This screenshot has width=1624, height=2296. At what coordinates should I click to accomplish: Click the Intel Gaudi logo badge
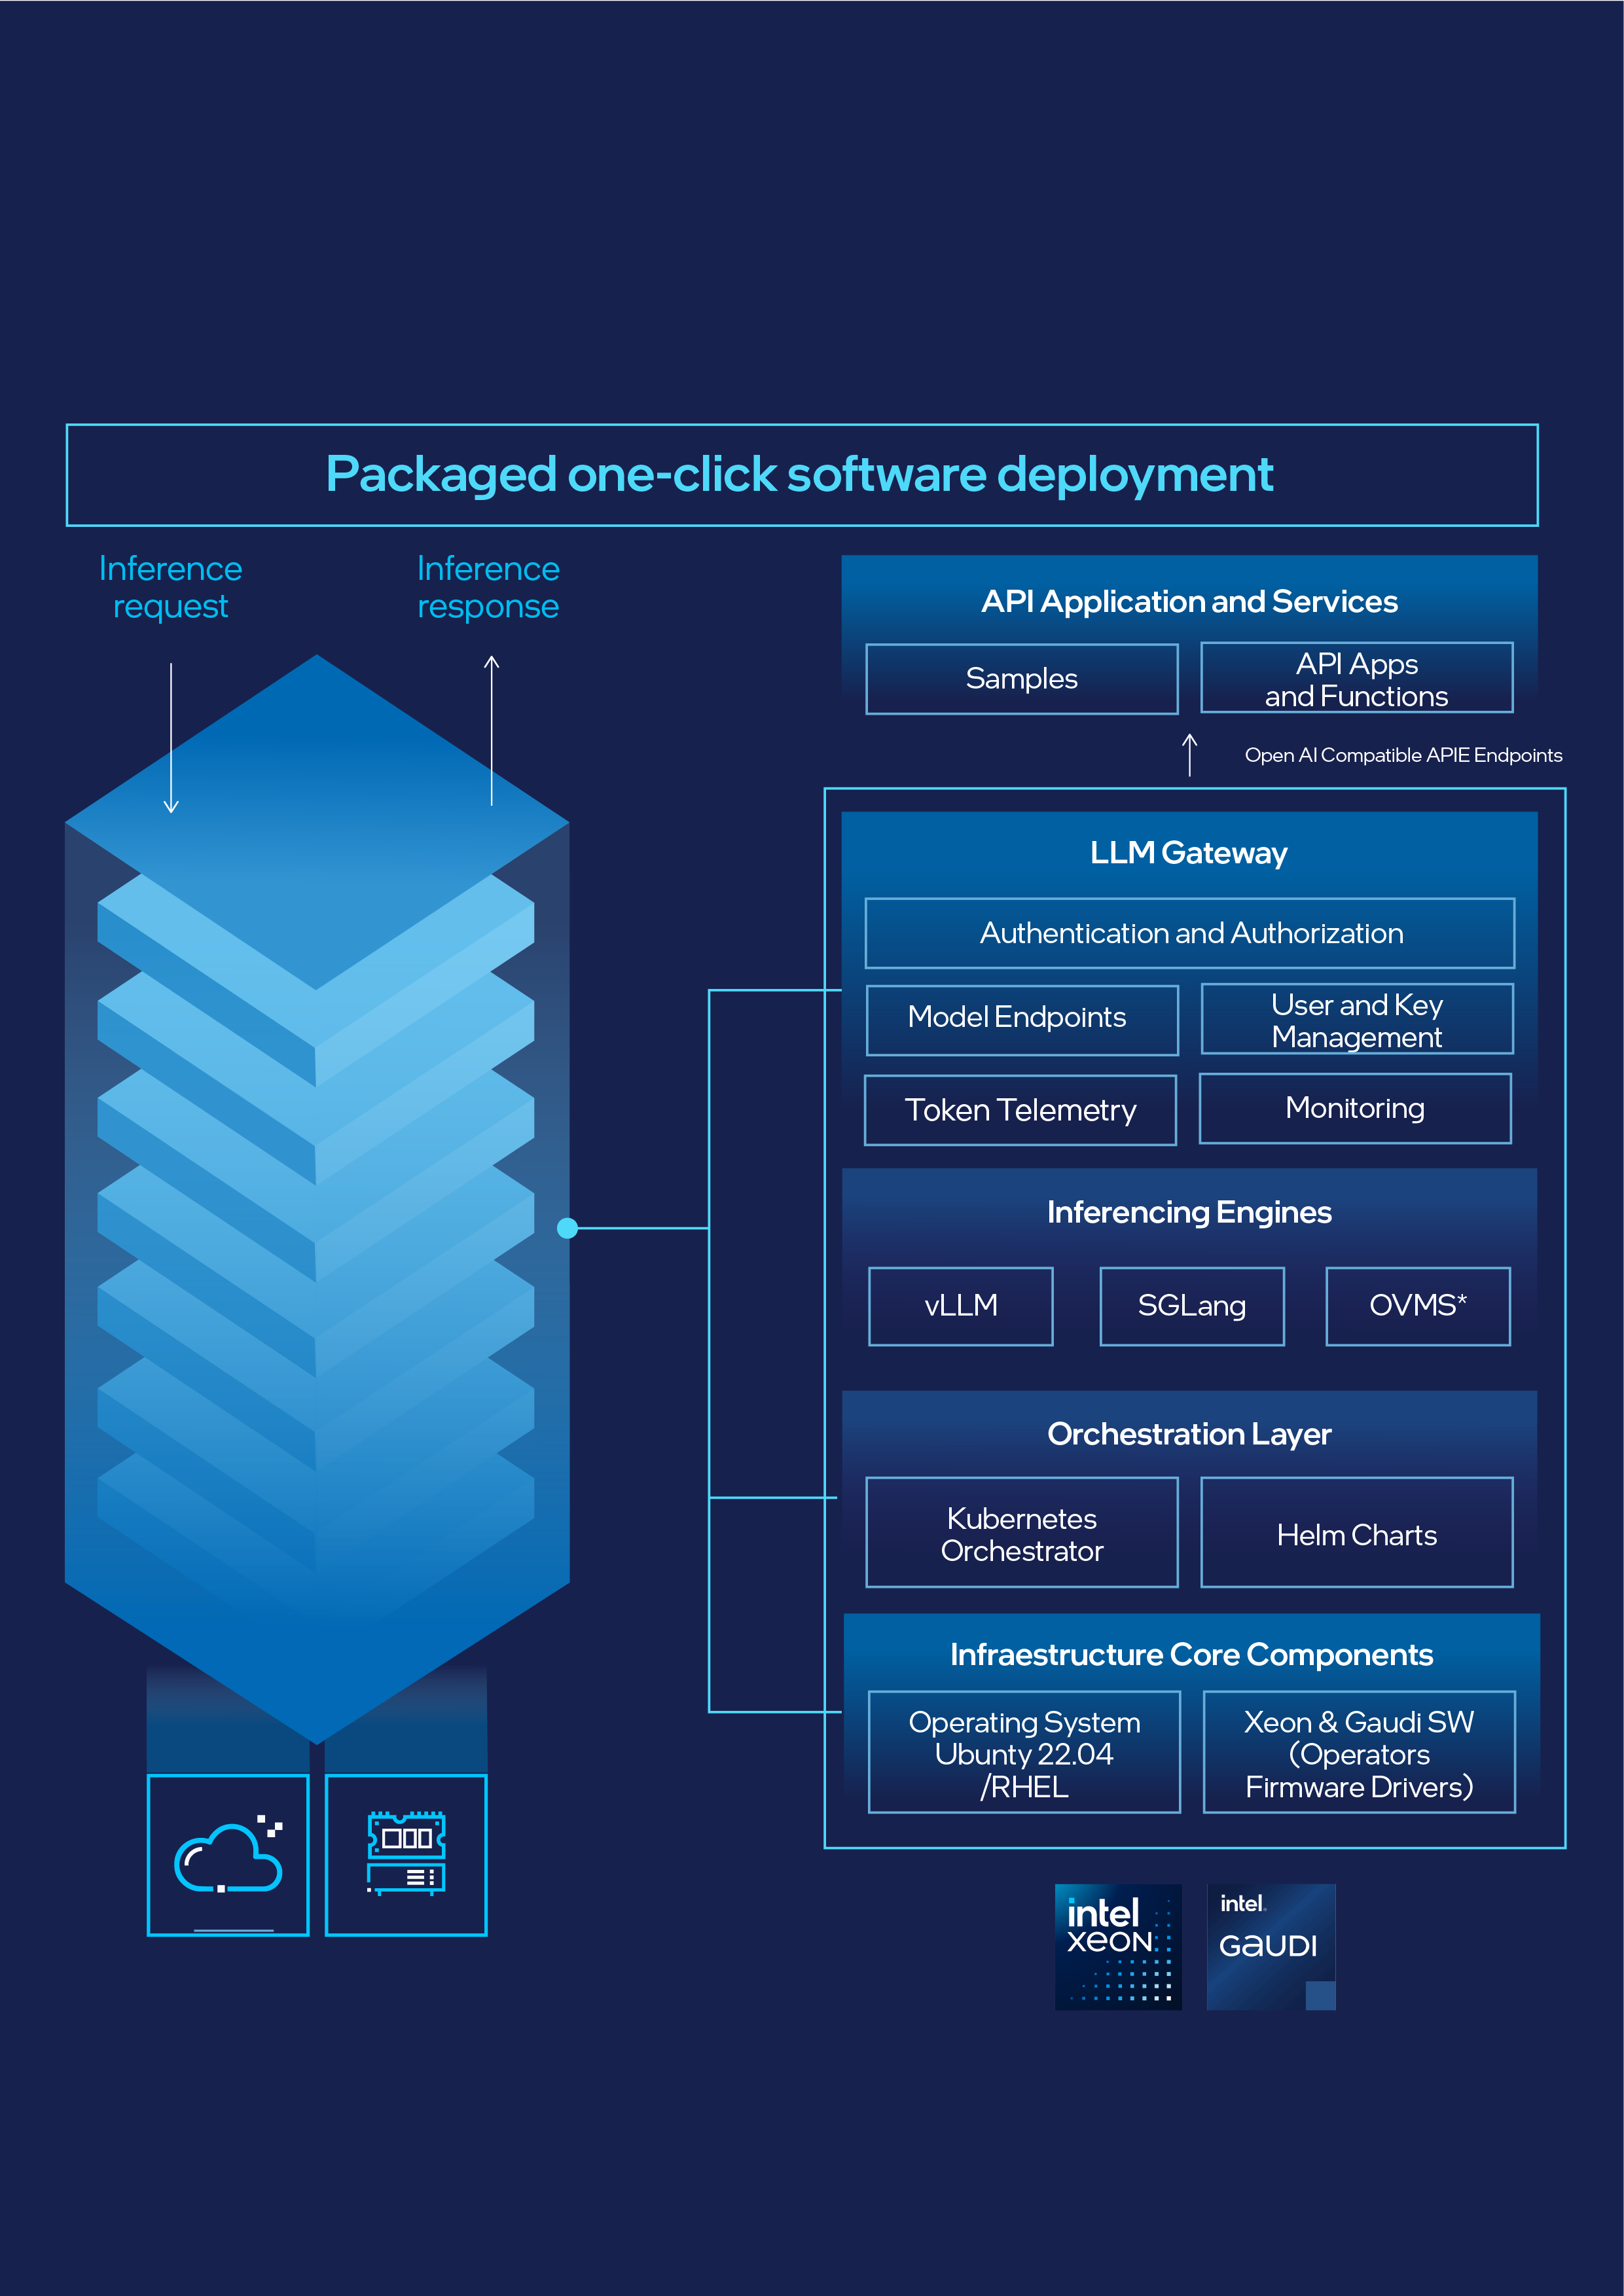click(x=1270, y=1946)
